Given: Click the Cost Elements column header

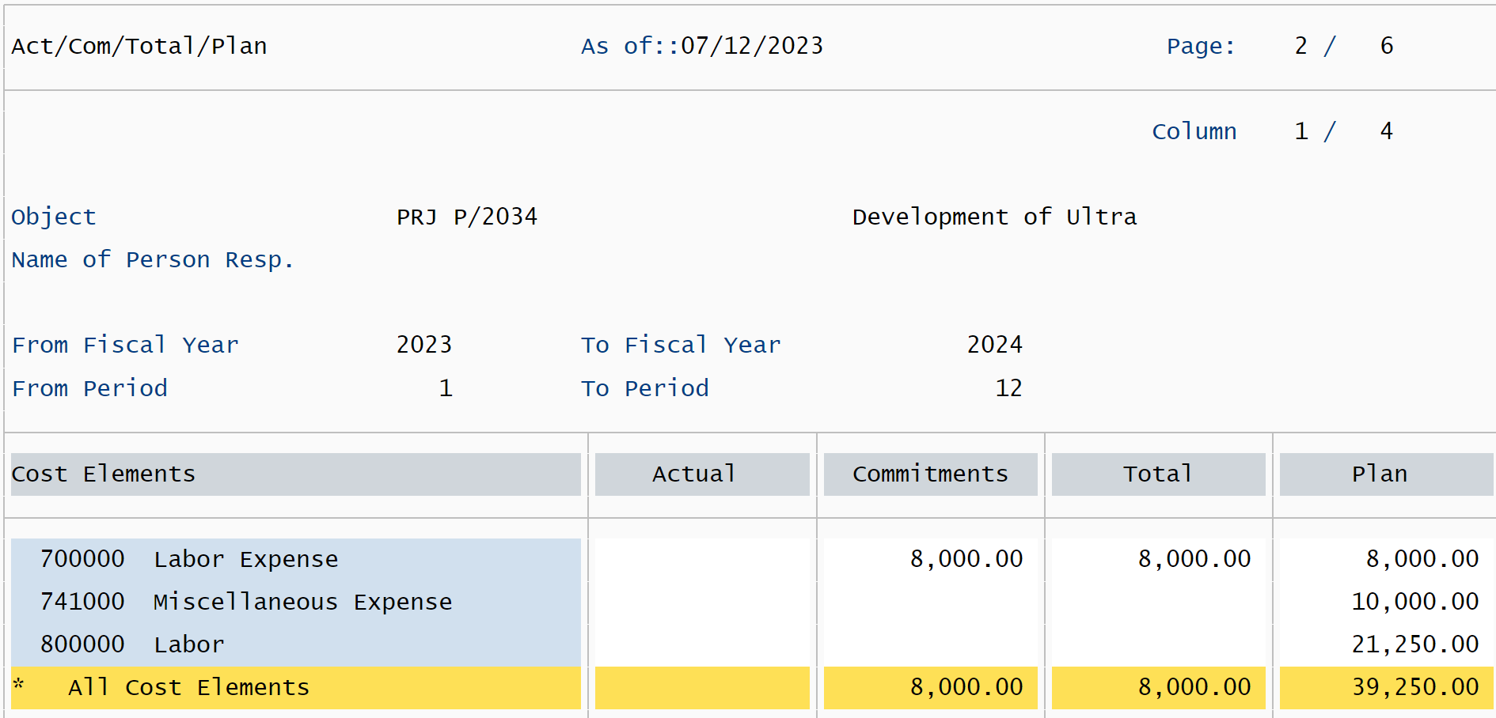Looking at the screenshot, I should point(296,474).
